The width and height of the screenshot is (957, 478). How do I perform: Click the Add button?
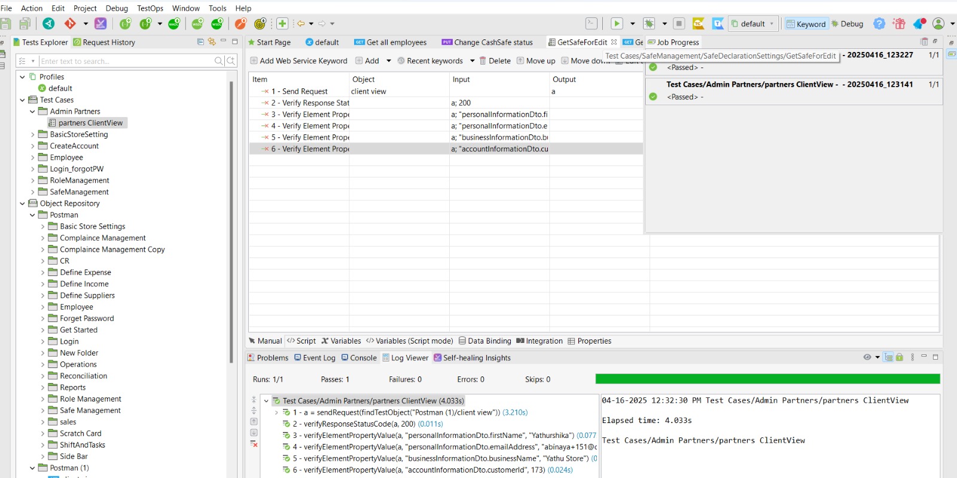point(367,61)
